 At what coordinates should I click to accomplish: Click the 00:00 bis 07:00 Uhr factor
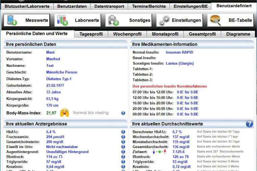[188, 114]
